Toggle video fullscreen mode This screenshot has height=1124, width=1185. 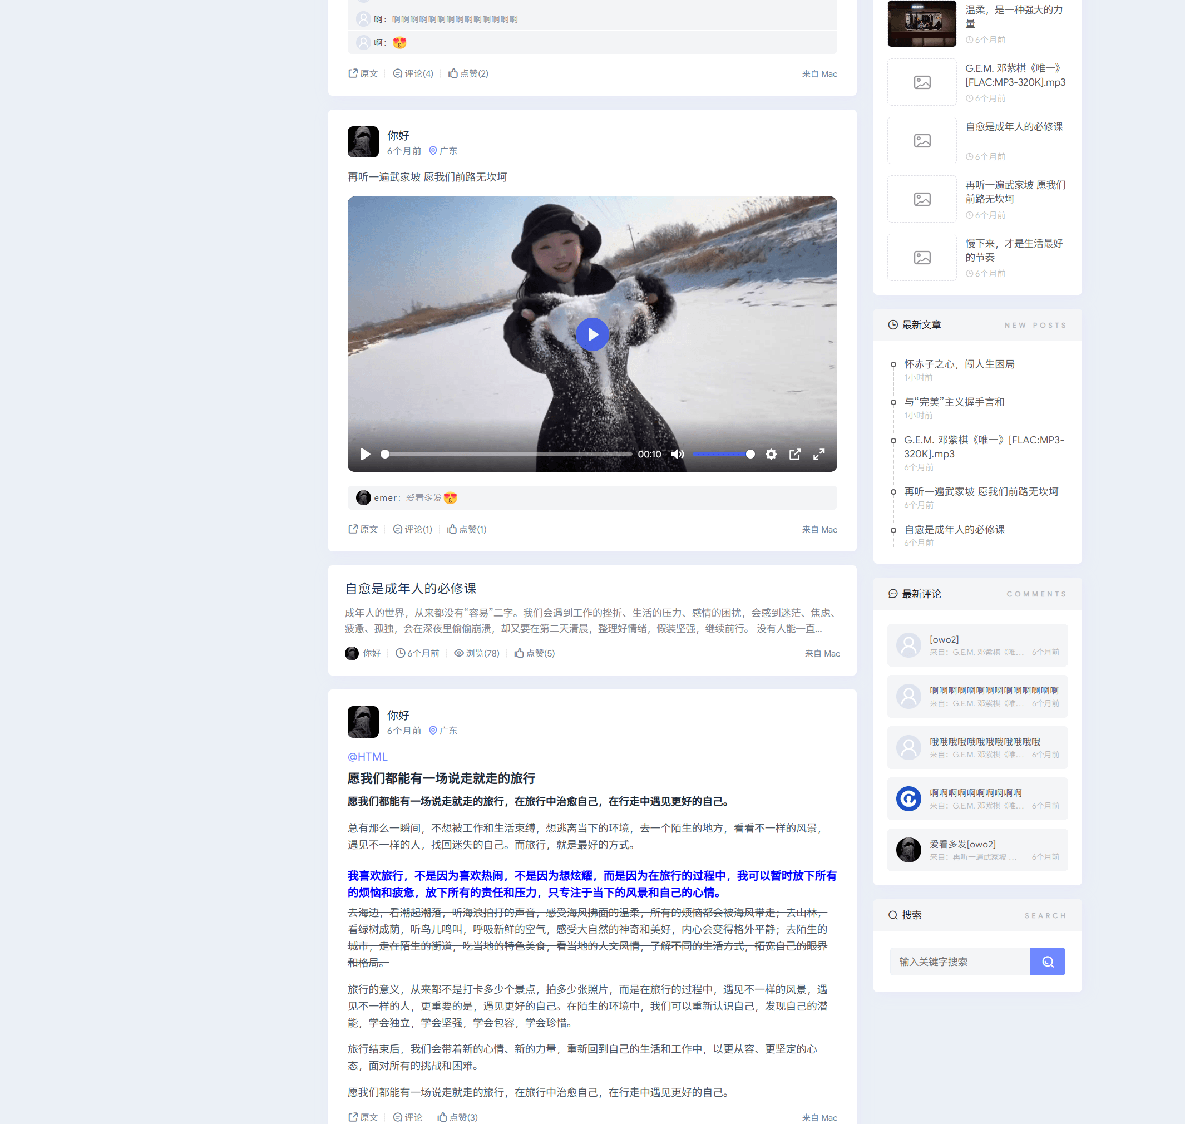pos(818,454)
